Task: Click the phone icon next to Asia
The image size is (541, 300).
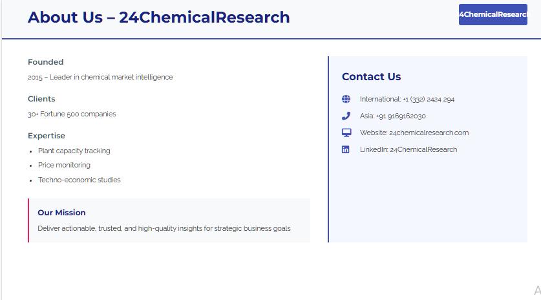Action: 346,116
